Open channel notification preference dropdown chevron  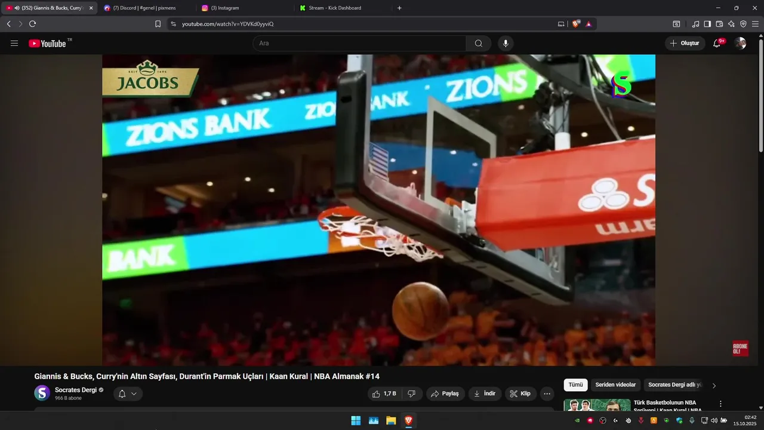134,394
